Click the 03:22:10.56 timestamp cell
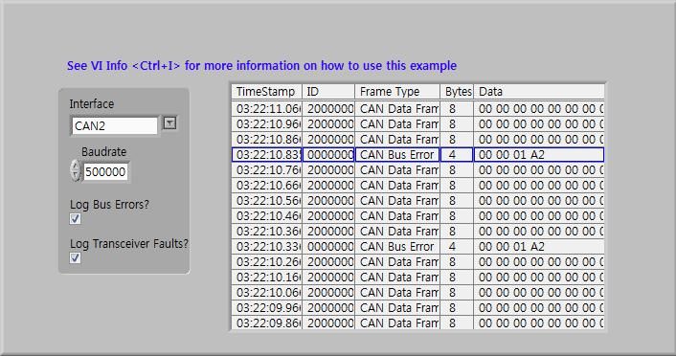The width and height of the screenshot is (676, 356). (267, 200)
